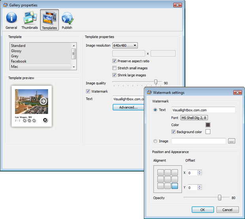Disable the Background color checkbox
The width and height of the screenshot is (245, 219).
point(173,132)
